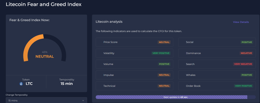Click the 45% NEUTRAL gauge label
Screen dimensions: 260x103
[45, 56]
